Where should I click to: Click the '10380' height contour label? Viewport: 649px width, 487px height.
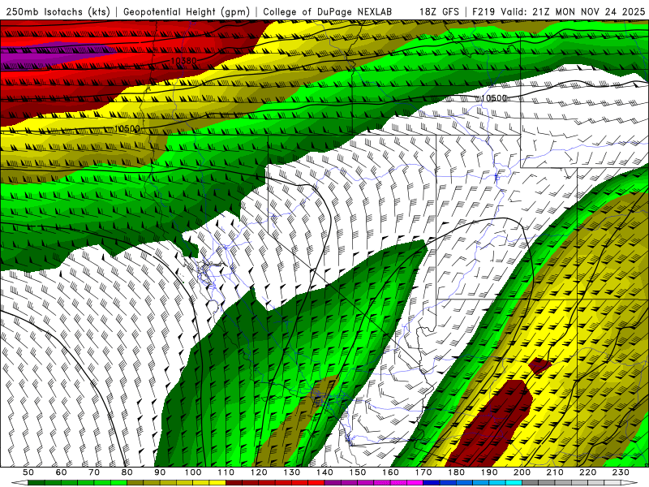tap(183, 61)
